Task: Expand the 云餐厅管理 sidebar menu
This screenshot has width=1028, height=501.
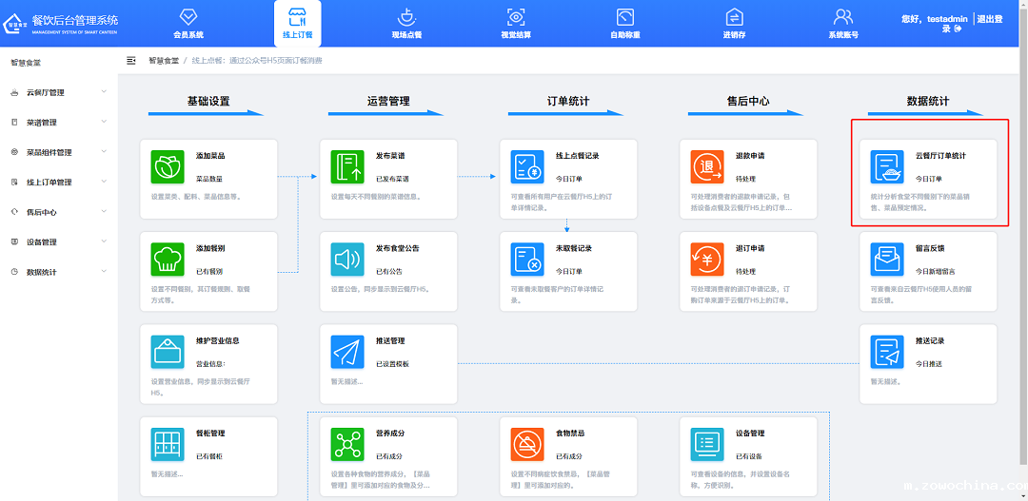Action: (x=57, y=92)
